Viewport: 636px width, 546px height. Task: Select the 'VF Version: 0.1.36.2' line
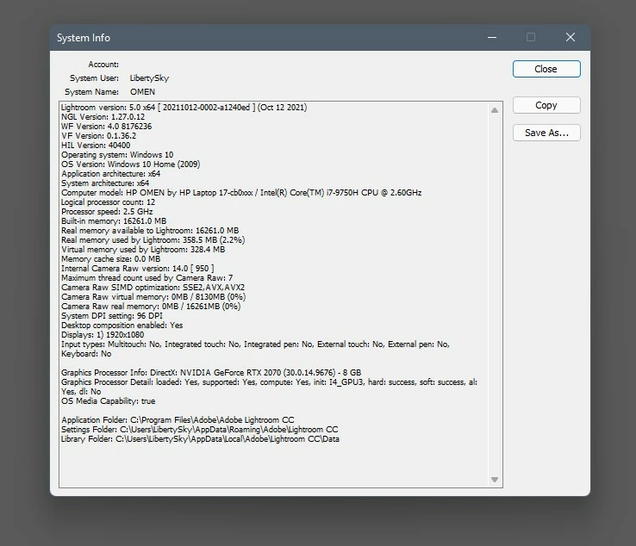(x=99, y=136)
